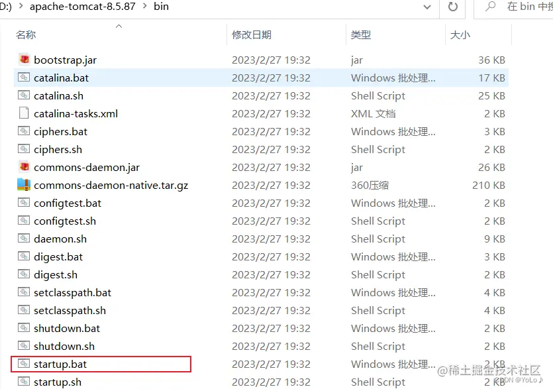Click the 26 KB size of commons-daemon.jar

(x=491, y=167)
